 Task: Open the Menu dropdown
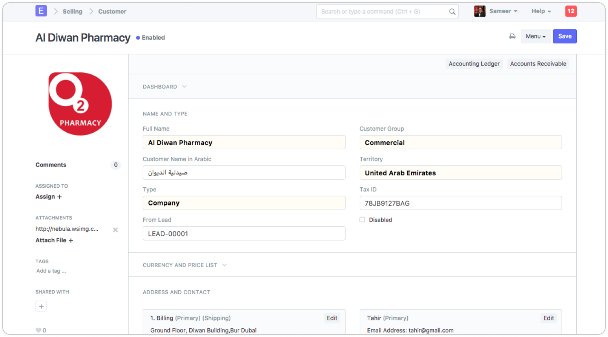[x=536, y=37]
